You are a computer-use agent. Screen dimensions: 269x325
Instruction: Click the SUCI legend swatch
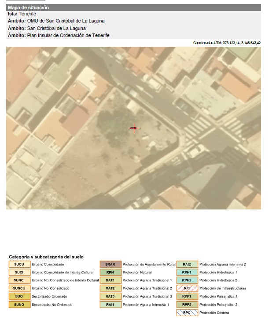tap(19, 273)
